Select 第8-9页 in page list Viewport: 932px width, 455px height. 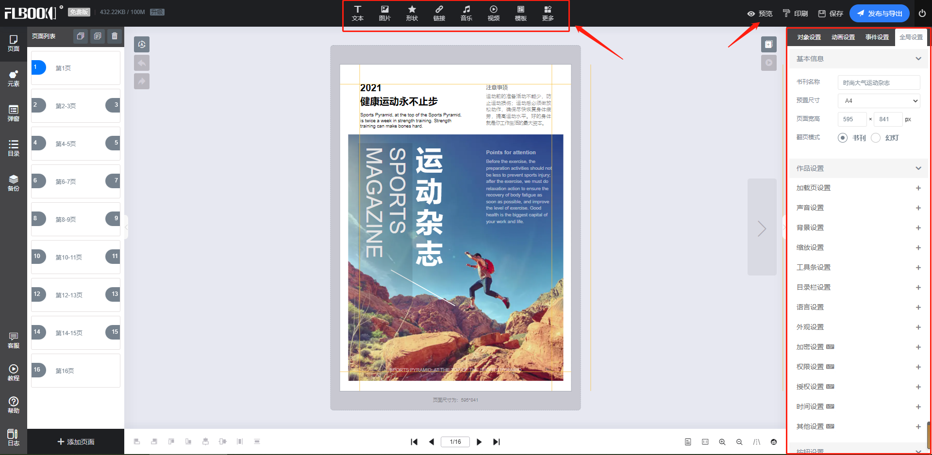76,219
